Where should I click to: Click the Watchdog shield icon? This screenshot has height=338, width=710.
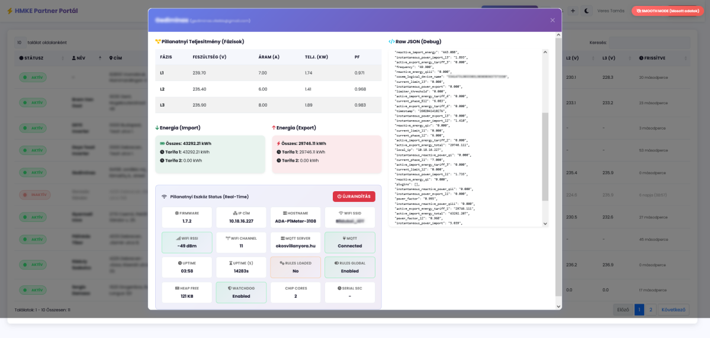pos(230,288)
